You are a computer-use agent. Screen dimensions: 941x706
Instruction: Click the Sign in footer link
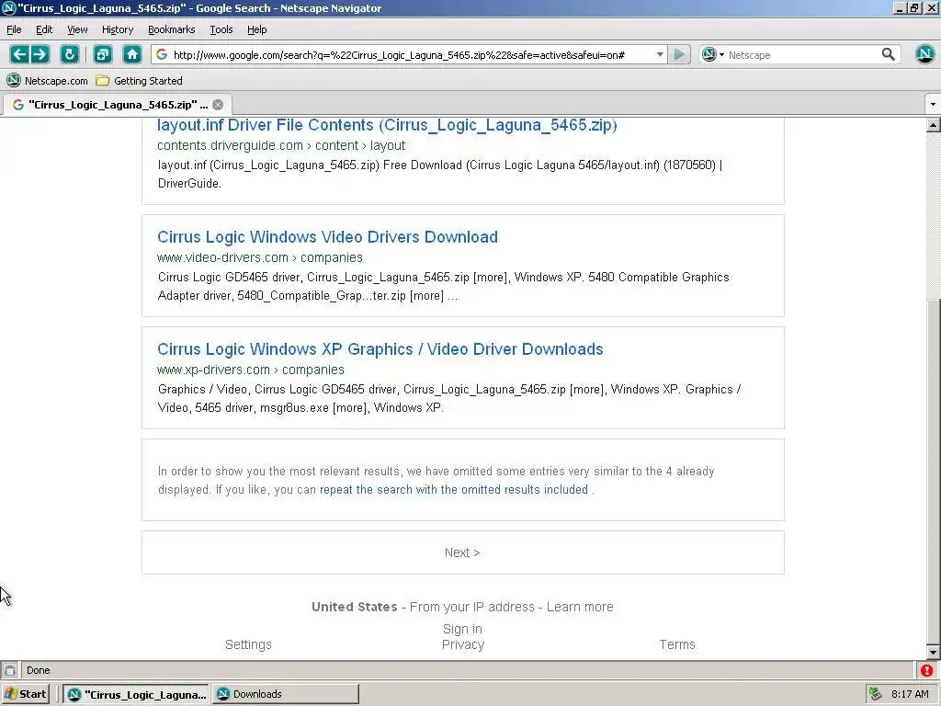tap(463, 629)
